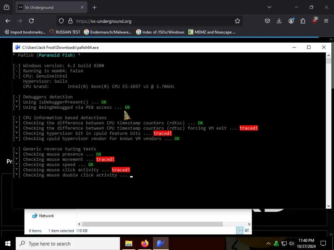Click the pafish fish icon in console title bar
The width and height of the screenshot is (334, 250).
point(18,47)
